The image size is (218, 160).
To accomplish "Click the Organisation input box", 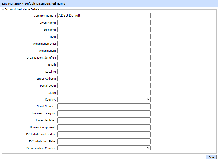I will click(x=104, y=51).
